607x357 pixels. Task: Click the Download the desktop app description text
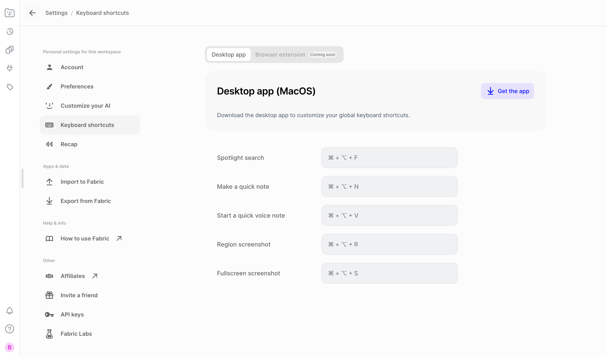pyautogui.click(x=313, y=115)
